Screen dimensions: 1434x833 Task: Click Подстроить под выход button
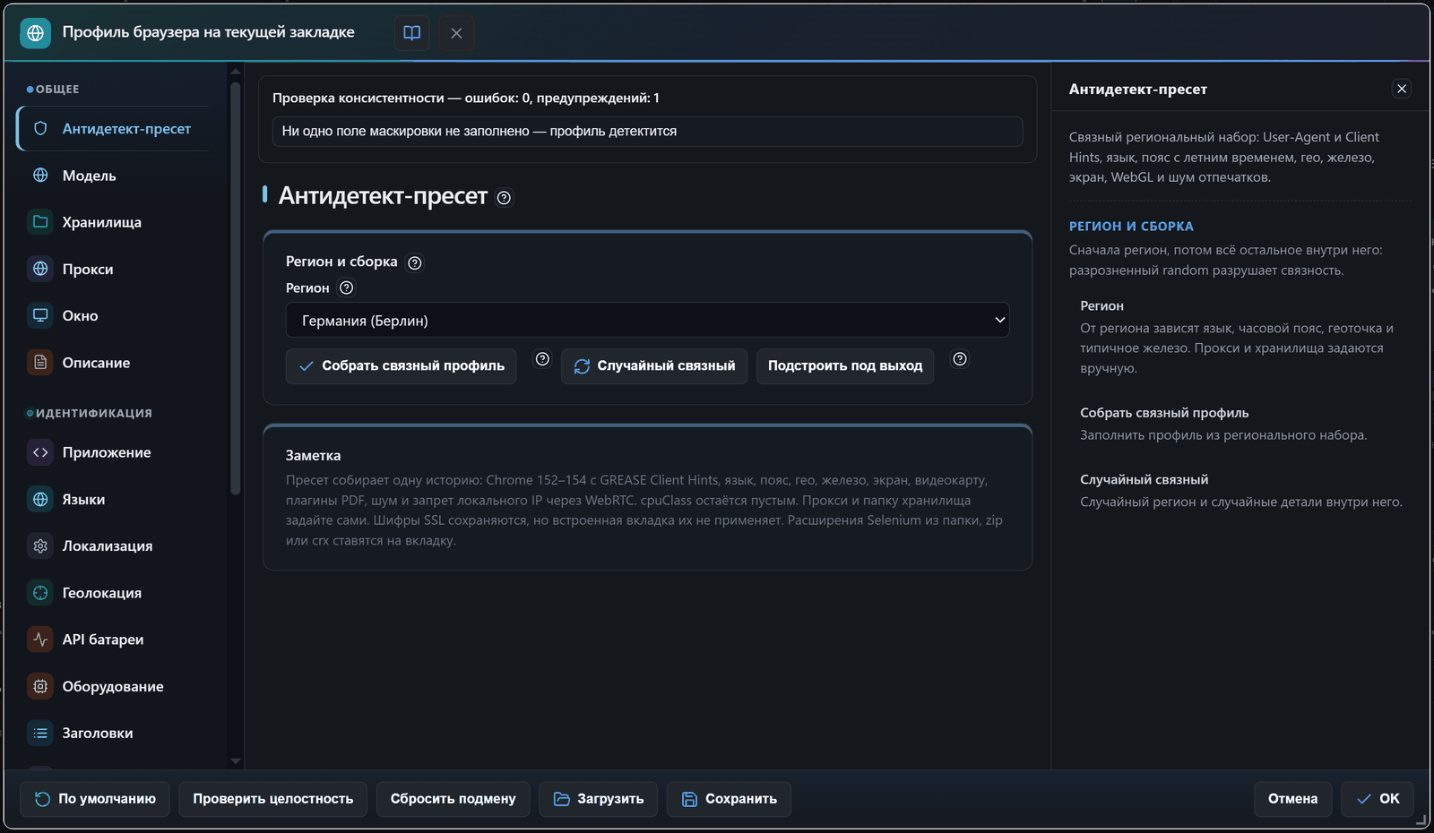point(845,366)
